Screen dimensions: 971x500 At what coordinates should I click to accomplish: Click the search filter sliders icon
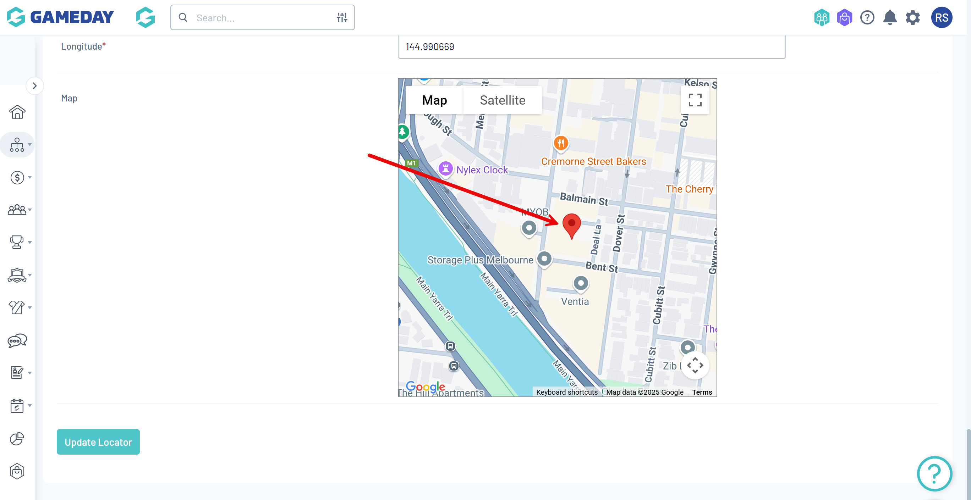pyautogui.click(x=342, y=18)
